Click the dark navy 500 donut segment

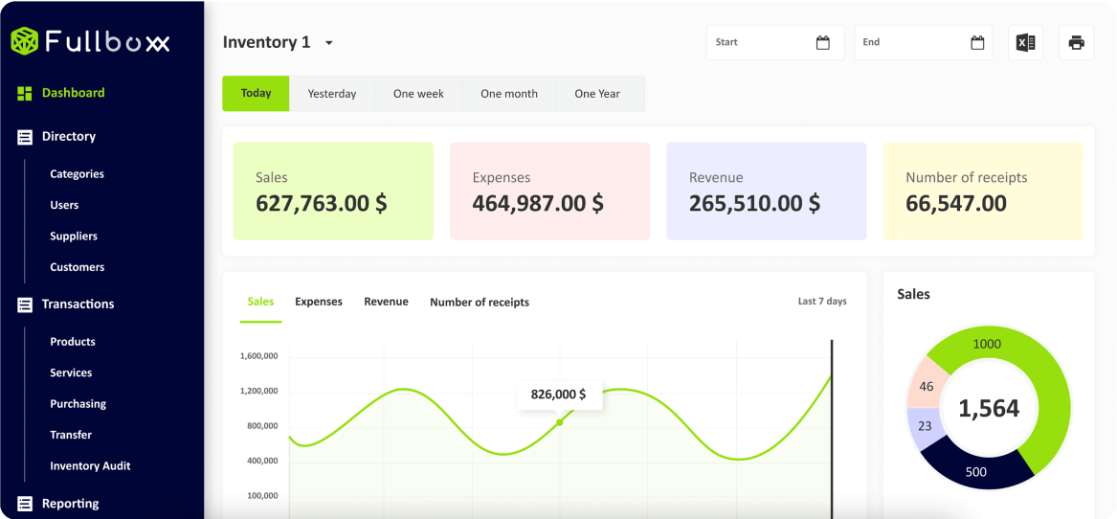coord(976,470)
